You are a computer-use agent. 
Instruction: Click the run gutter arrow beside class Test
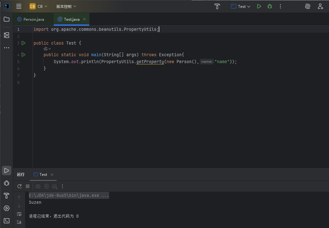point(24,43)
